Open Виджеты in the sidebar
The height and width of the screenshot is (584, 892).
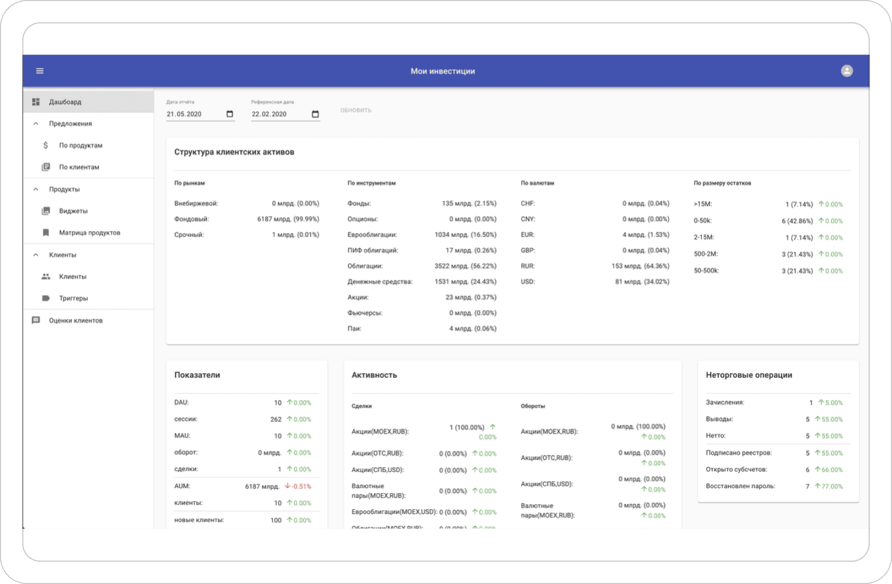click(88, 211)
